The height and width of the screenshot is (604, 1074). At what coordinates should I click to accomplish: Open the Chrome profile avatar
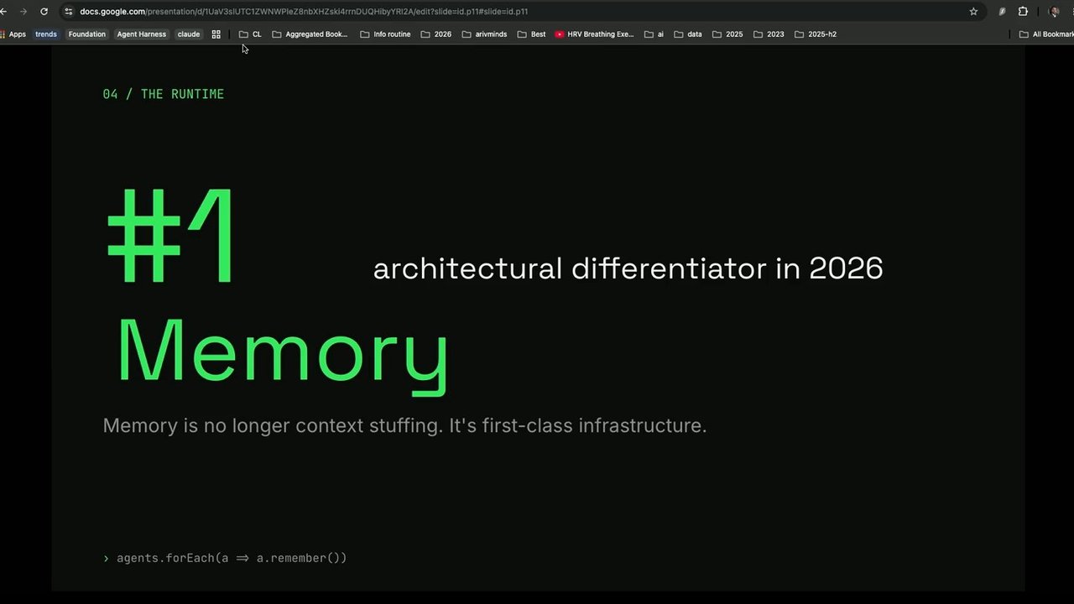click(x=1055, y=12)
